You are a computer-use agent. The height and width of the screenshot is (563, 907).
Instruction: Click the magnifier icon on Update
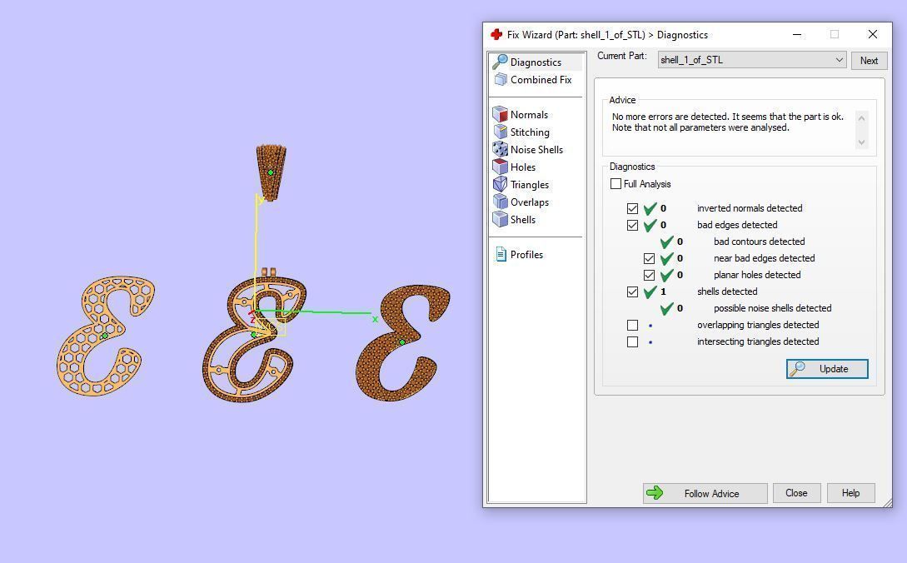pos(798,369)
